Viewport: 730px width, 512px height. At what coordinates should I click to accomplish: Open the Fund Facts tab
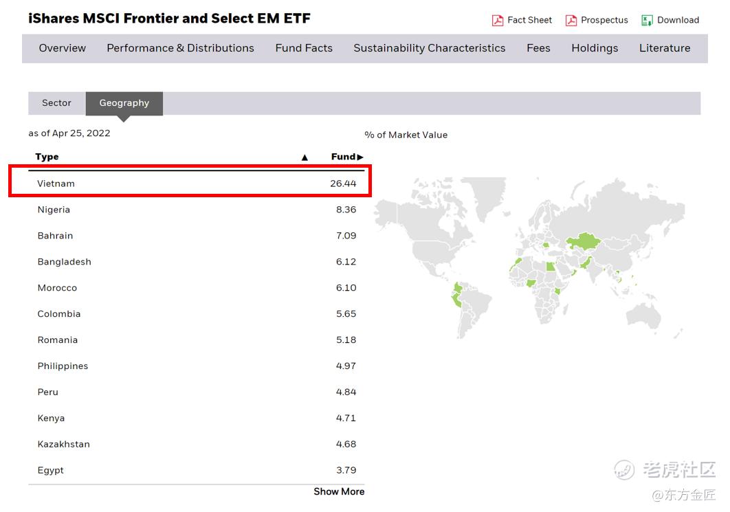coord(304,48)
